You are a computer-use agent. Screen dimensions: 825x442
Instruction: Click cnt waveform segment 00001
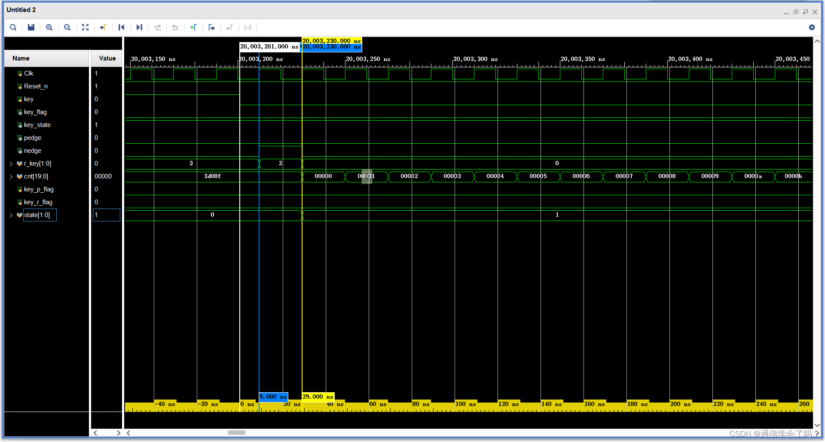(367, 176)
